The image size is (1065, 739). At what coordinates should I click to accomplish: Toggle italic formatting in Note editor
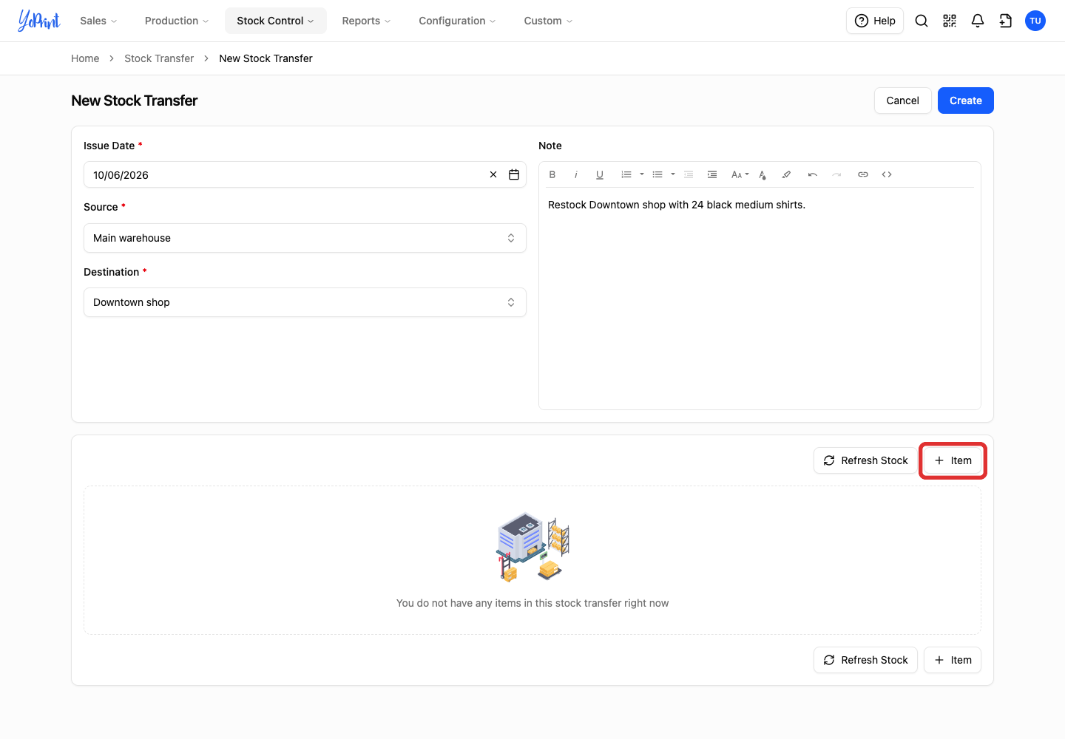coord(576,174)
